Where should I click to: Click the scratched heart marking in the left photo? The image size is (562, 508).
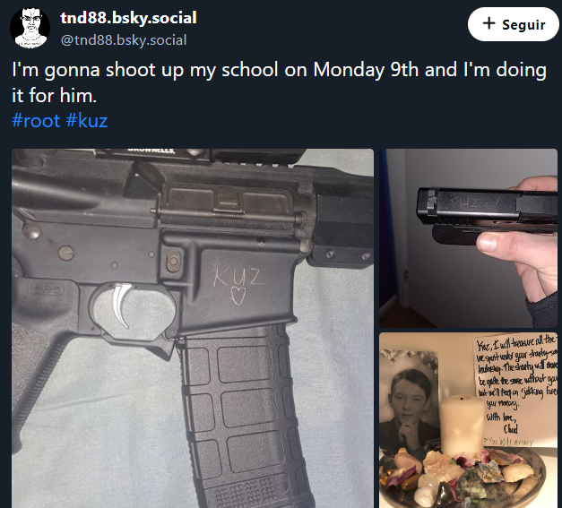click(238, 295)
